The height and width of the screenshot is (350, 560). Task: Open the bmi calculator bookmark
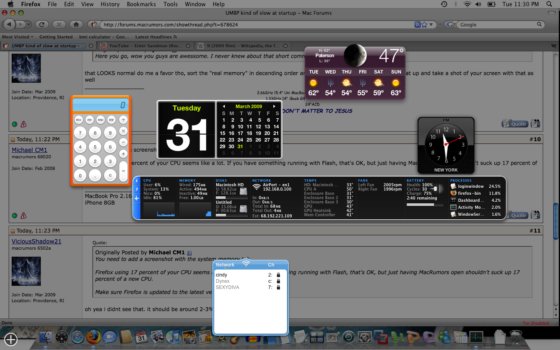104,37
